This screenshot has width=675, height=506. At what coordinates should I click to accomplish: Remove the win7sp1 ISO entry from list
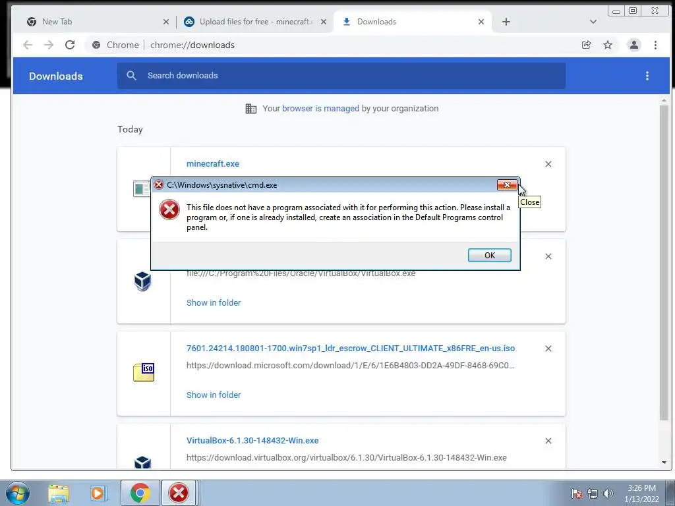click(548, 349)
